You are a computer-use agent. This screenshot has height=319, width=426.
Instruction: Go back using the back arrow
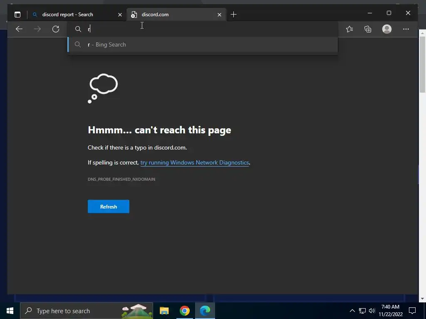pyautogui.click(x=19, y=29)
